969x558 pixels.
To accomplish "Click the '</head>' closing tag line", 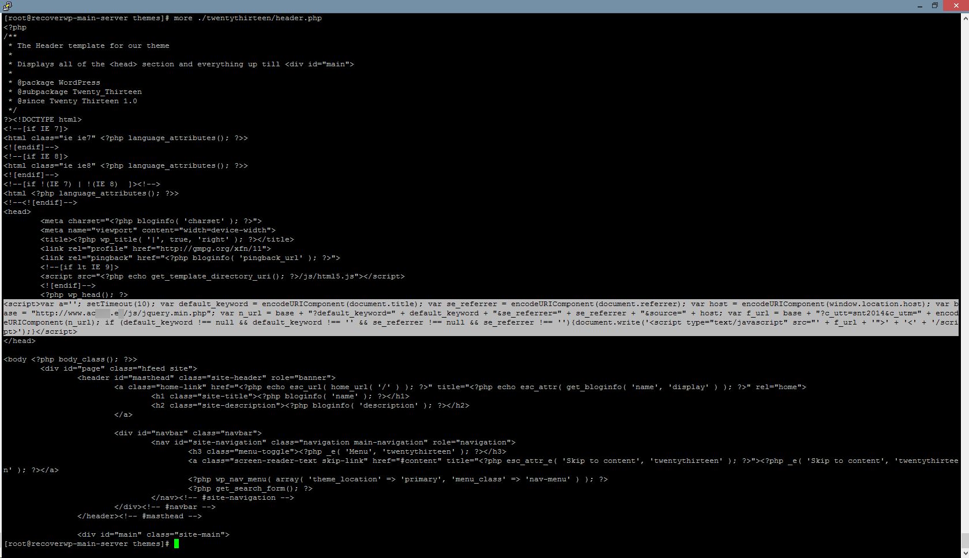I will (20, 341).
